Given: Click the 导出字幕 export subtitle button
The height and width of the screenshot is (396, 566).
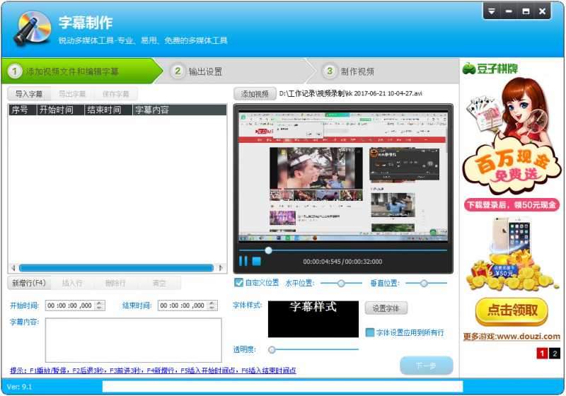Looking at the screenshot, I should pyautogui.click(x=72, y=94).
